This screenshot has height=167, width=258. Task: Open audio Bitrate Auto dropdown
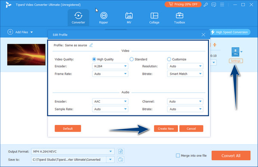(185, 109)
